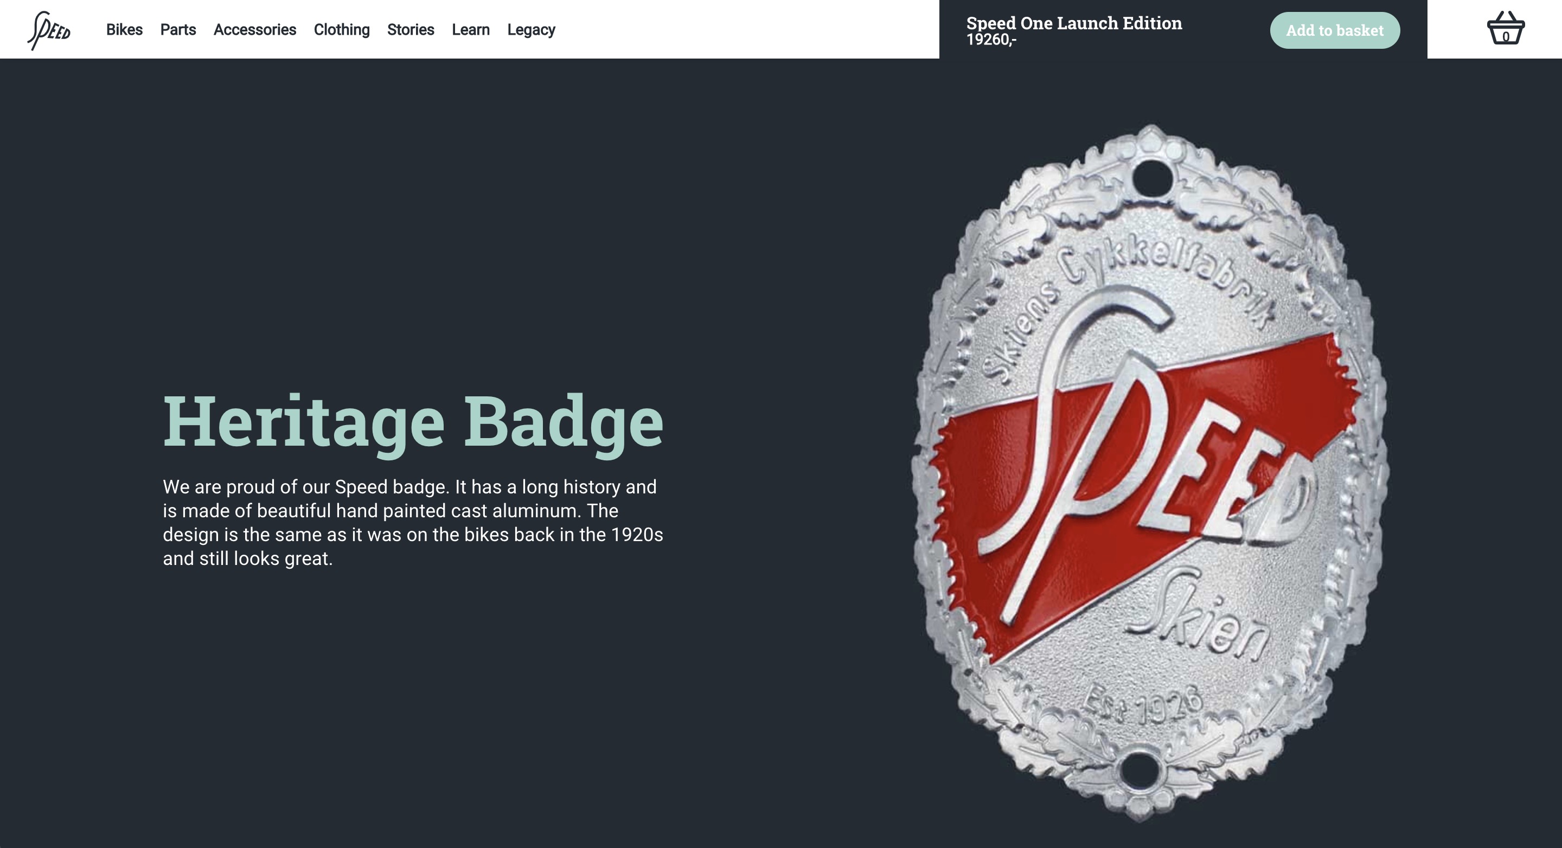Viewport: 1562px width, 848px height.
Task: Visit the Stories page
Action: pyautogui.click(x=411, y=30)
